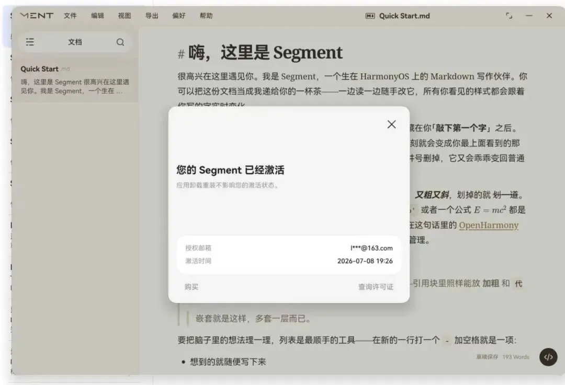Open the 编辑 menu
Image resolution: width=565 pixels, height=385 pixels.
pos(97,16)
